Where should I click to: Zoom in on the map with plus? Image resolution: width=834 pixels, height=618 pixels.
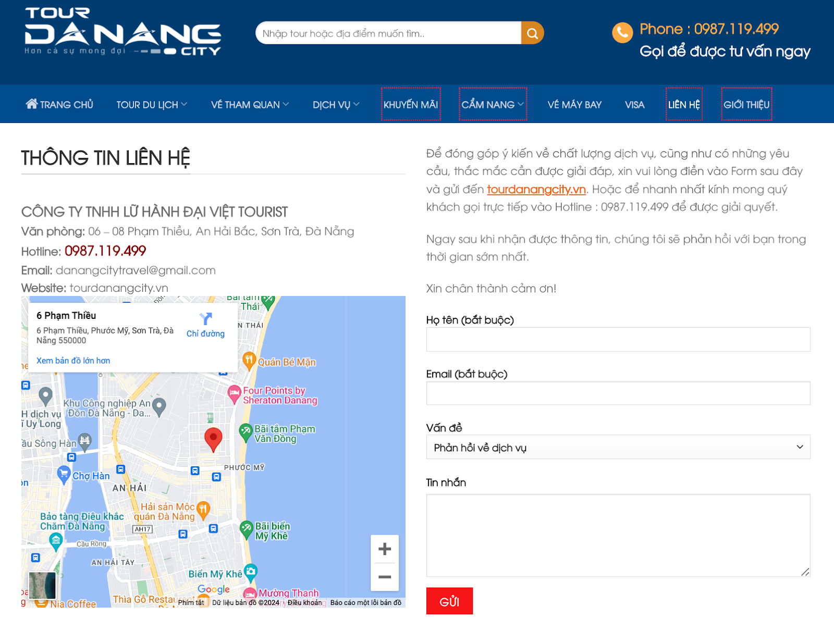pos(385,549)
